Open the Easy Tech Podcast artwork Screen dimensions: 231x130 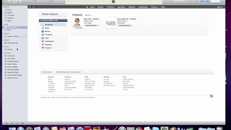(x=77, y=23)
